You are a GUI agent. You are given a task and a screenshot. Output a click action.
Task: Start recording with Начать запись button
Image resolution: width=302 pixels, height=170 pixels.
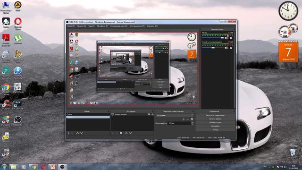215,119
